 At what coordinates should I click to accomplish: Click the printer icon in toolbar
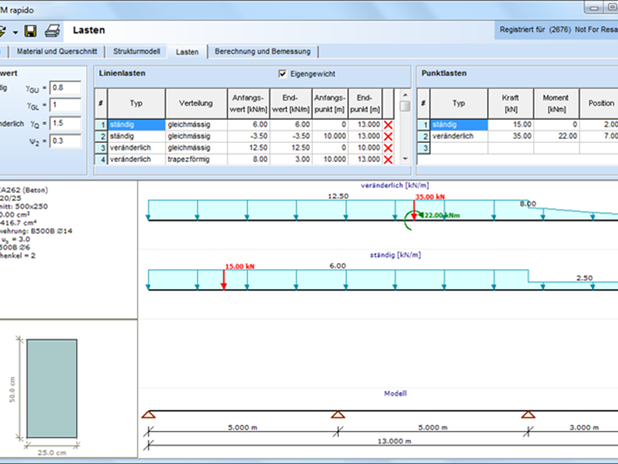coord(52,31)
